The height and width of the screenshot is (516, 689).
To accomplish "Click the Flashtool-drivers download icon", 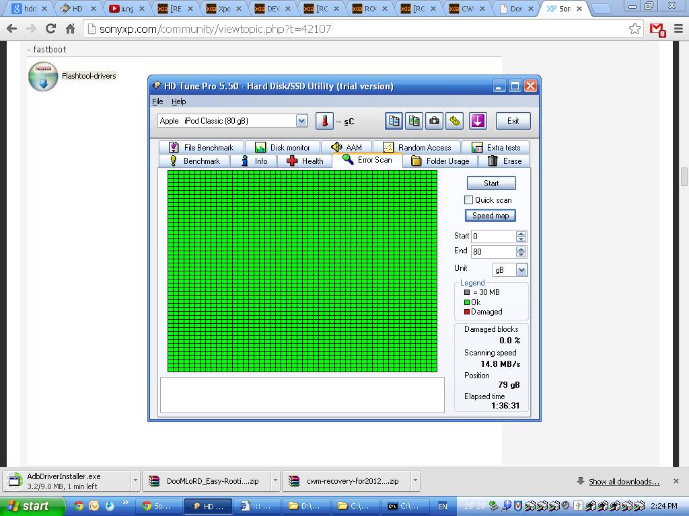I will tap(43, 77).
